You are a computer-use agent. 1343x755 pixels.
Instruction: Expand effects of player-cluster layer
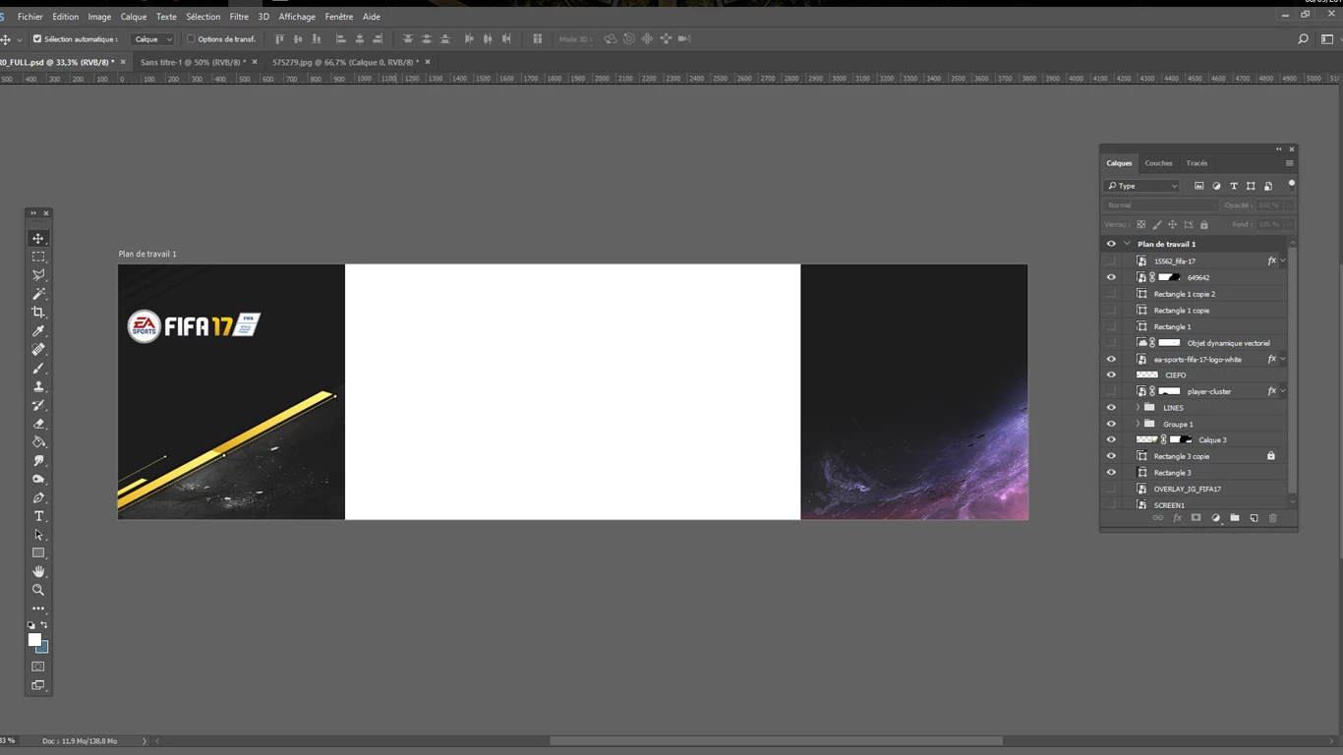[1282, 391]
